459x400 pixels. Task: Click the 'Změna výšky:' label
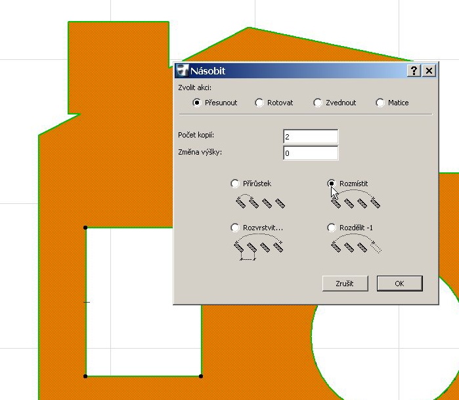point(200,152)
